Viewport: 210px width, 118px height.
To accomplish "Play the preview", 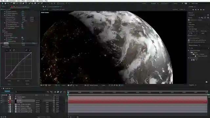I will 198,10.
